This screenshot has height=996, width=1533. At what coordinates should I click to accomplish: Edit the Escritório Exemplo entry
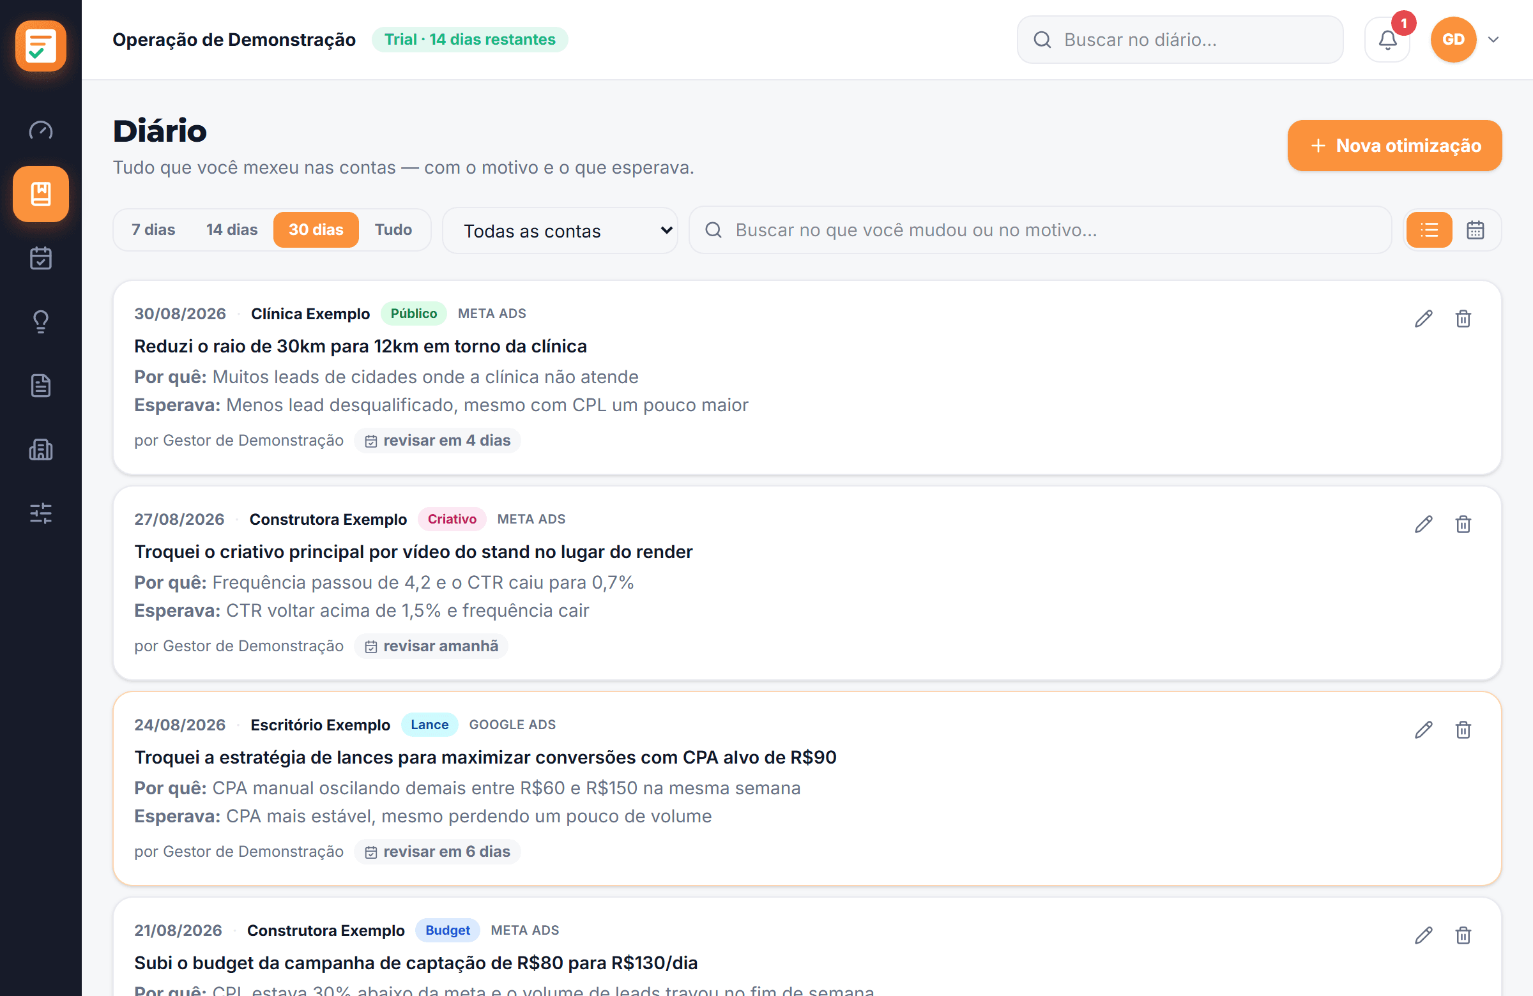click(x=1424, y=730)
